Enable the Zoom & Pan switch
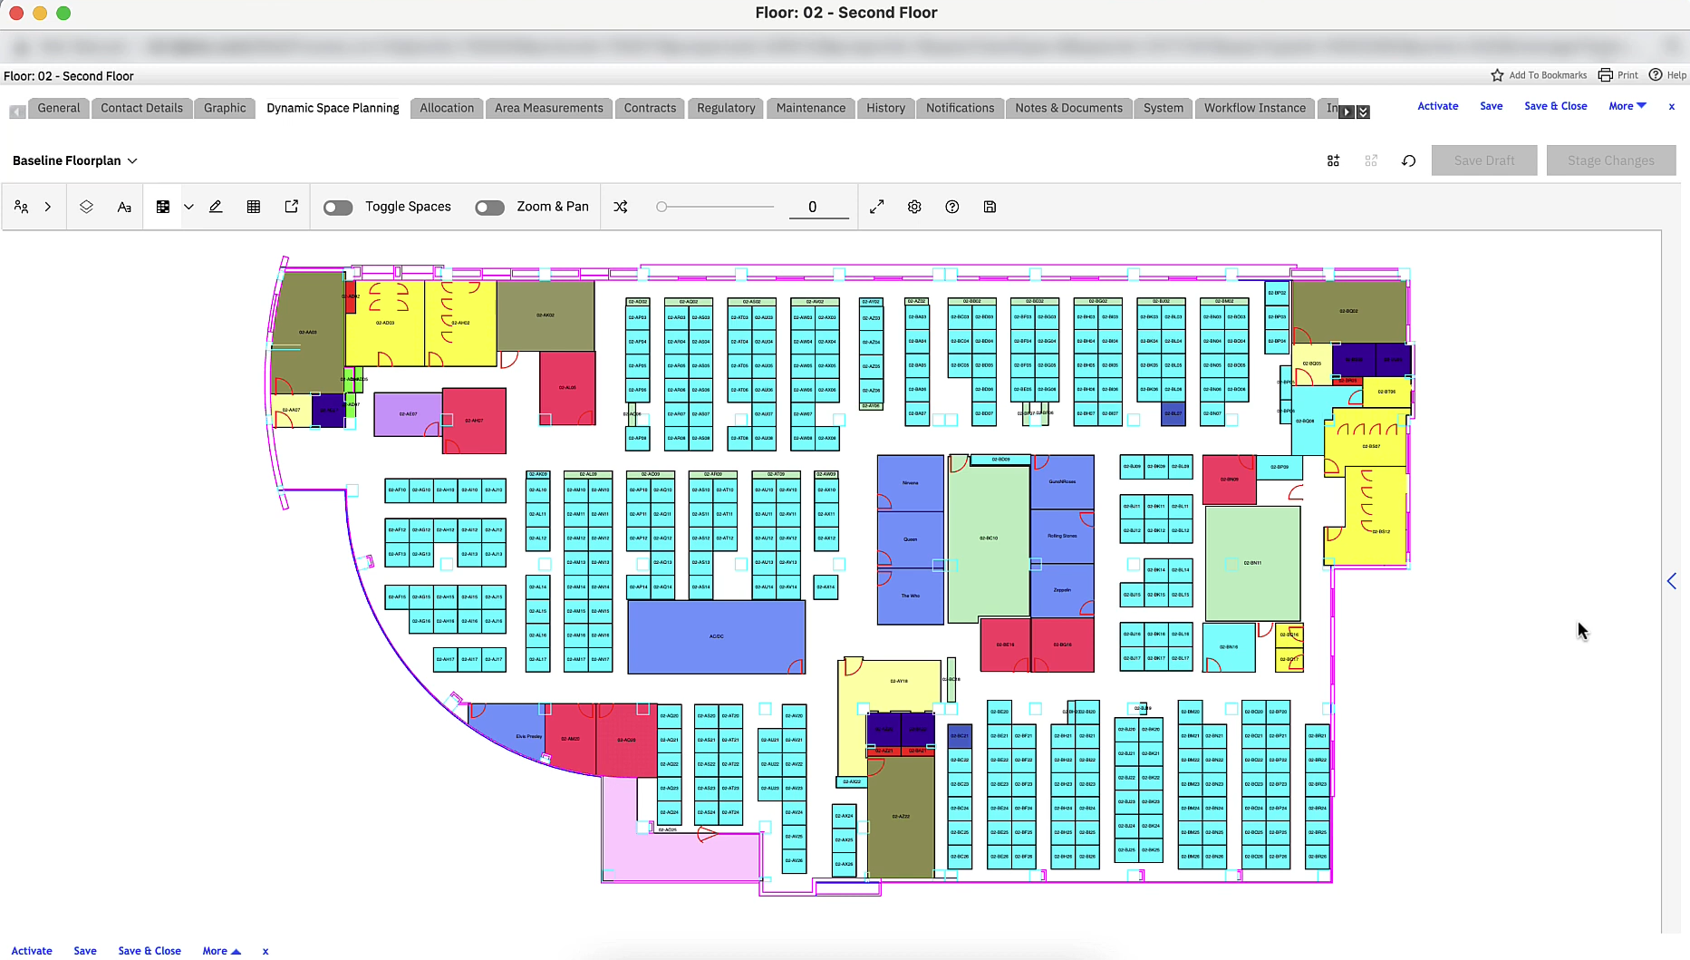This screenshot has height=960, width=1690. click(x=489, y=207)
